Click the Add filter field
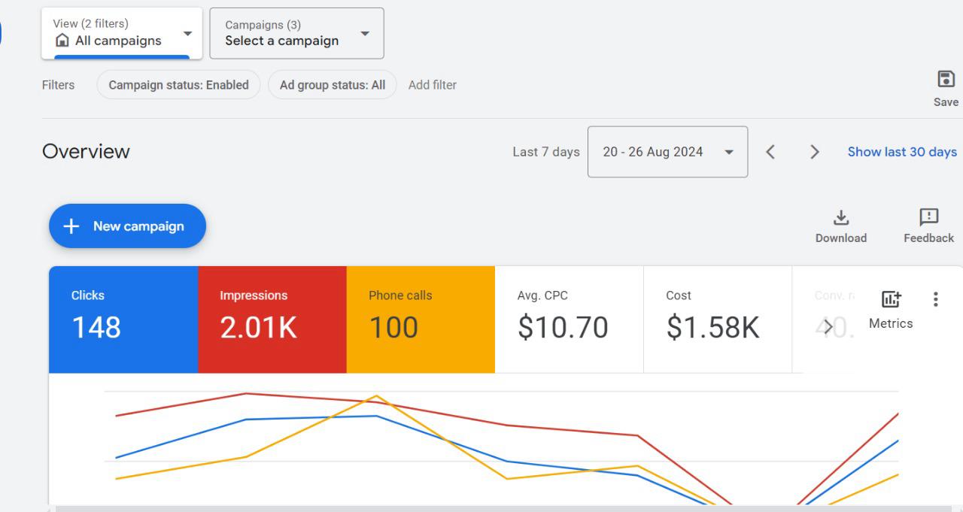 [x=432, y=85]
